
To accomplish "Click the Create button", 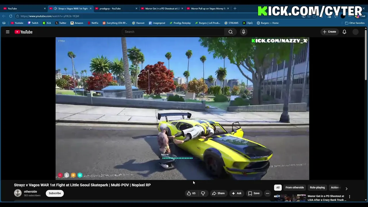I will [329, 32].
